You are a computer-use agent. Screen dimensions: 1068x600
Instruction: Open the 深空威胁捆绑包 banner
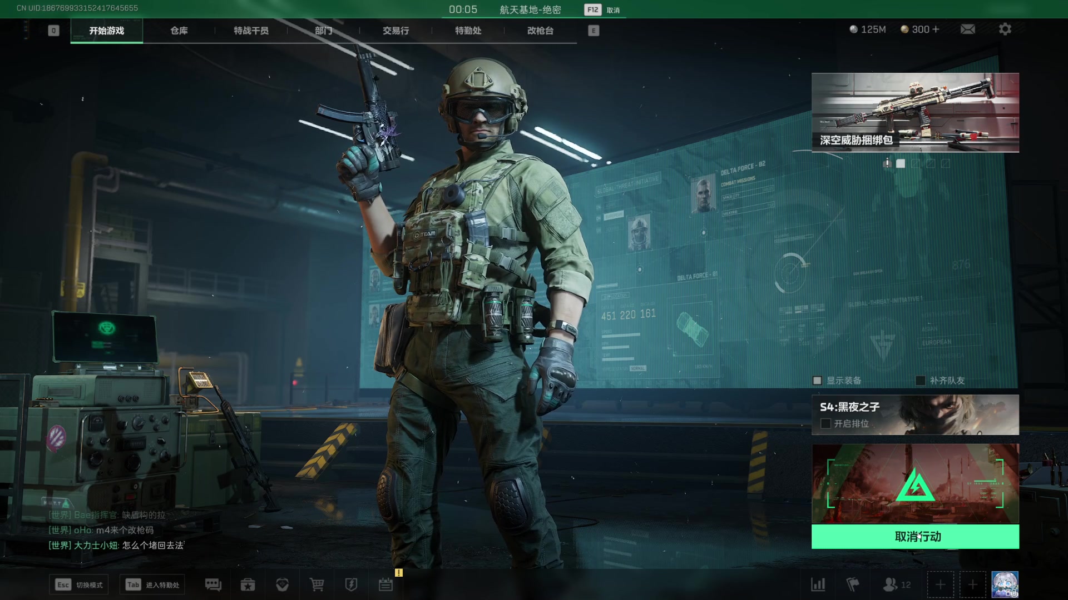(916, 112)
